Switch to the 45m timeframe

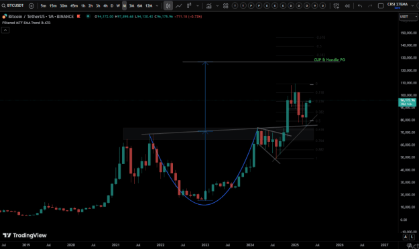coord(74,5)
